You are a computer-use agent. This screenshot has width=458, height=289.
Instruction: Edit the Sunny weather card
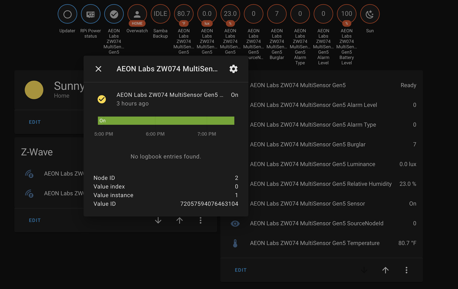pyautogui.click(x=35, y=122)
